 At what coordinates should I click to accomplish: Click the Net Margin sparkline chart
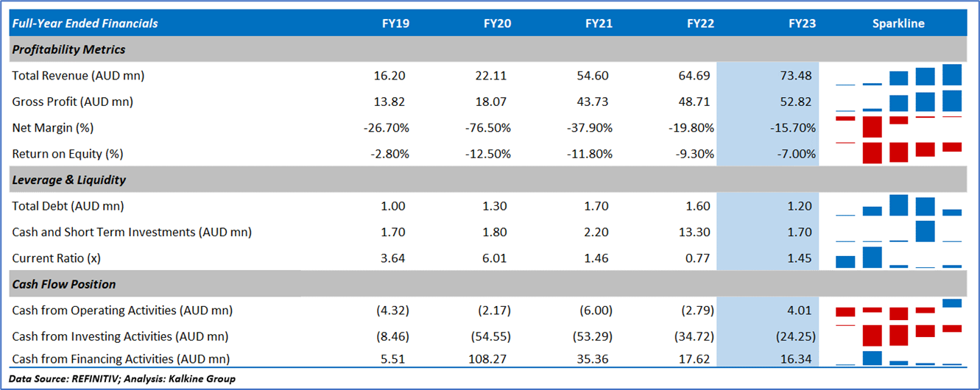(898, 127)
